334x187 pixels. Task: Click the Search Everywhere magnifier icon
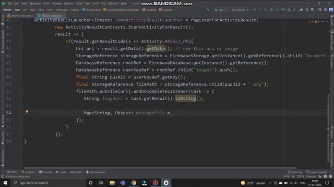[320, 9]
